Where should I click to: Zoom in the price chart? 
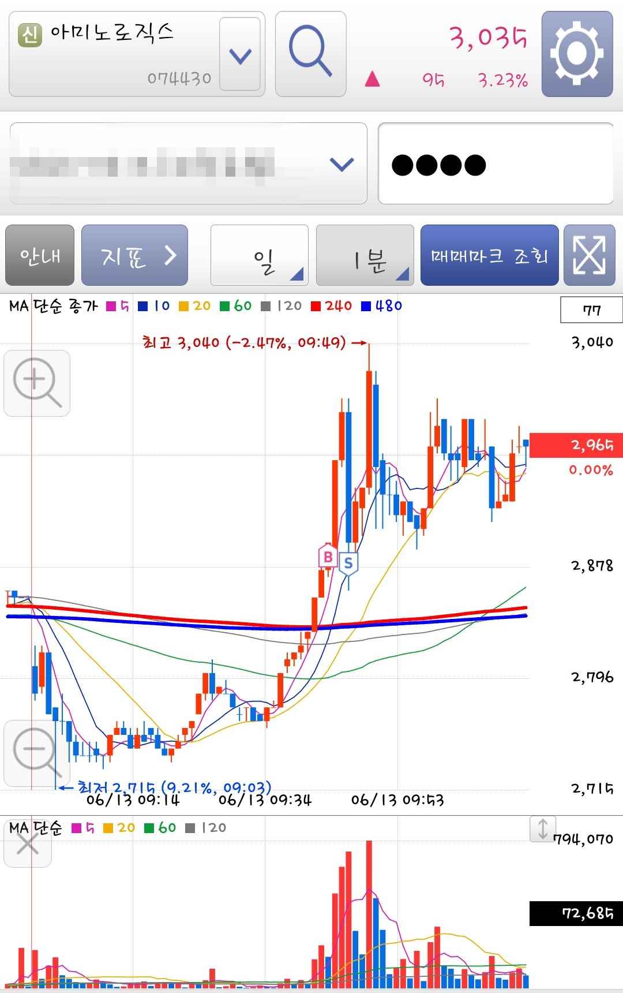pos(37,383)
